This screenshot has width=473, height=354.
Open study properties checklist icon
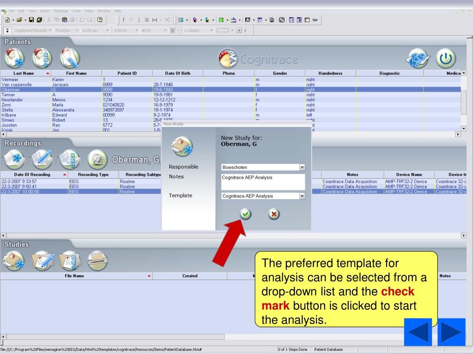(70, 261)
